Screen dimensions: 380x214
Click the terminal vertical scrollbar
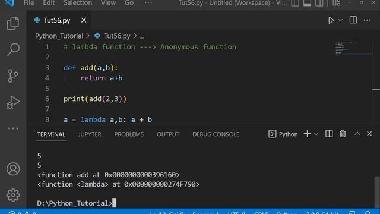pos(377,191)
